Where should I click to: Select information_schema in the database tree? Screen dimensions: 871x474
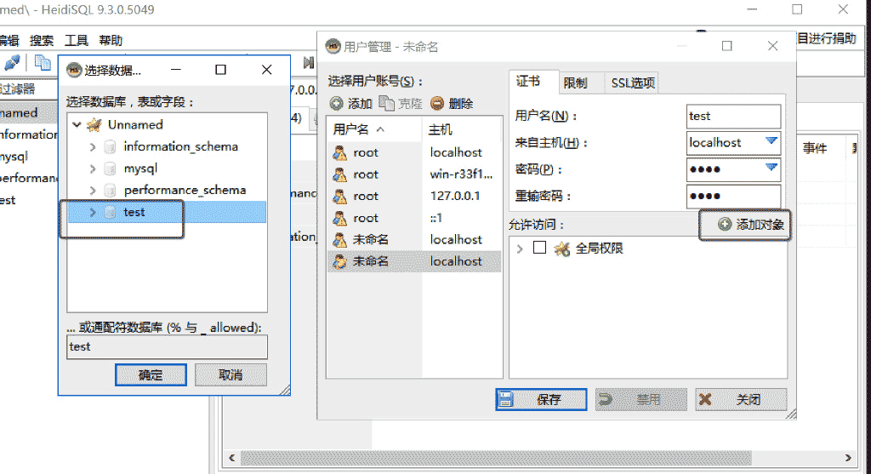coord(180,146)
